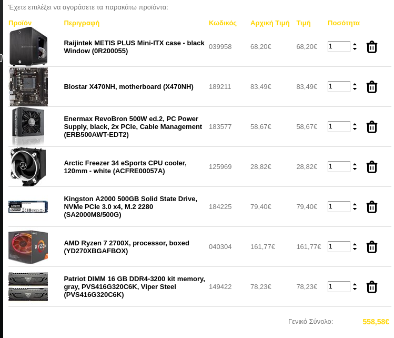394x338 pixels.
Task: Click the Περιγραφή column header
Action: coord(82,23)
